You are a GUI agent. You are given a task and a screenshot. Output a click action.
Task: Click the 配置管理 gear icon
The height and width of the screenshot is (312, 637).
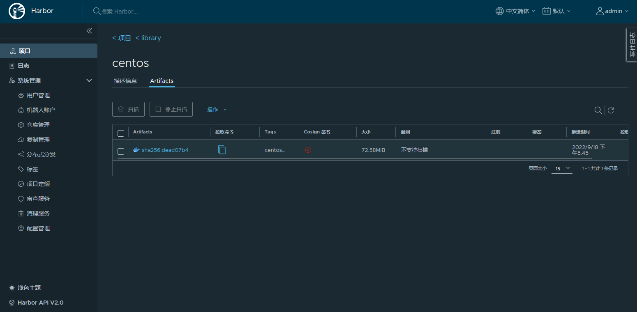click(21, 228)
